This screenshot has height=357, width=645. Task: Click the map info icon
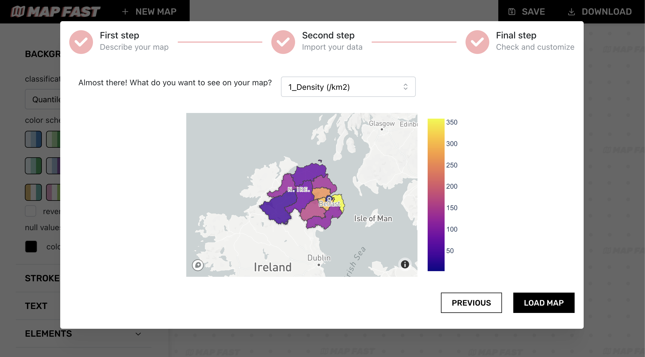point(405,264)
